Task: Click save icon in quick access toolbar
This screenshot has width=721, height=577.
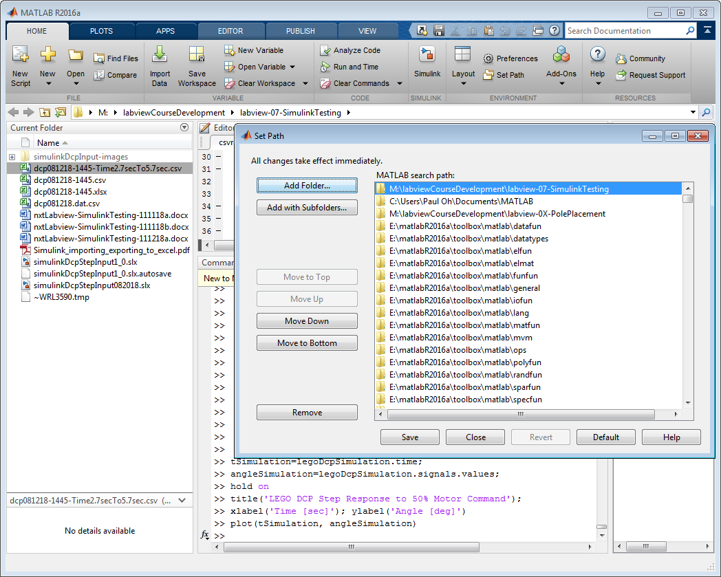Action: [439, 31]
